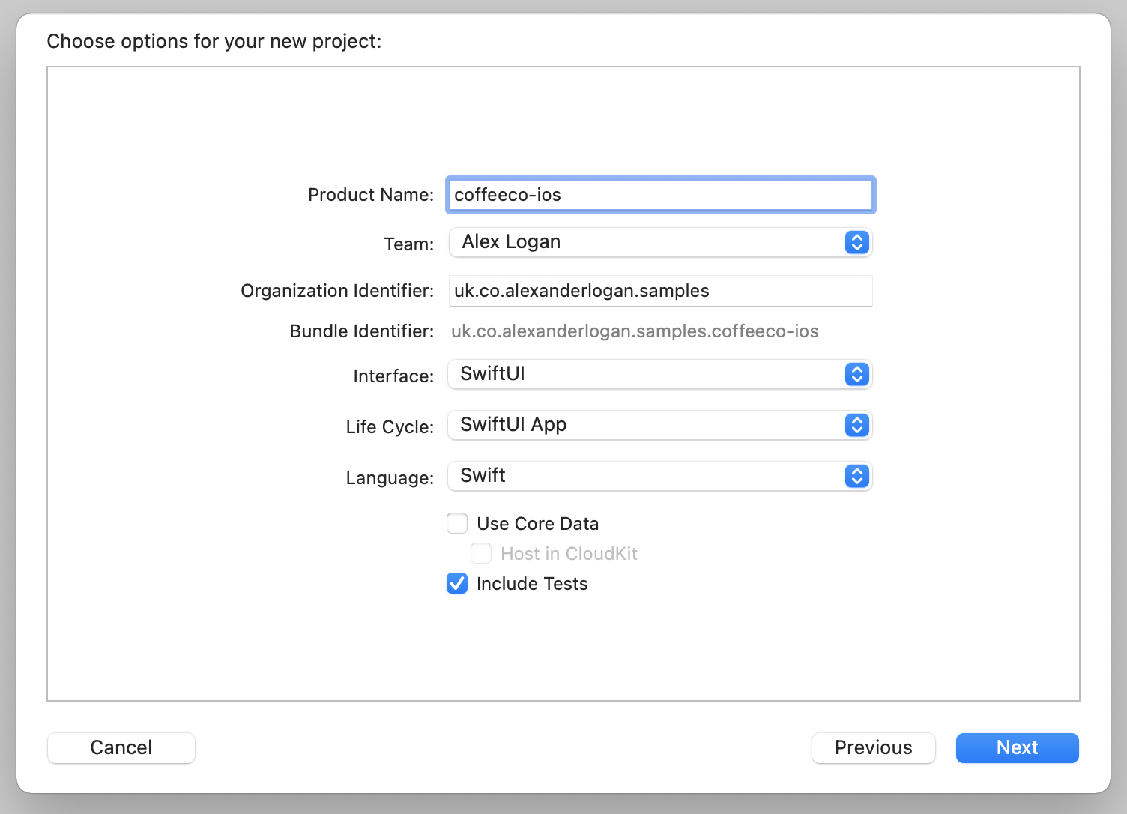Viewport: 1127px width, 814px height.
Task: Toggle the Host in CloudKit checkbox
Action: coord(481,553)
